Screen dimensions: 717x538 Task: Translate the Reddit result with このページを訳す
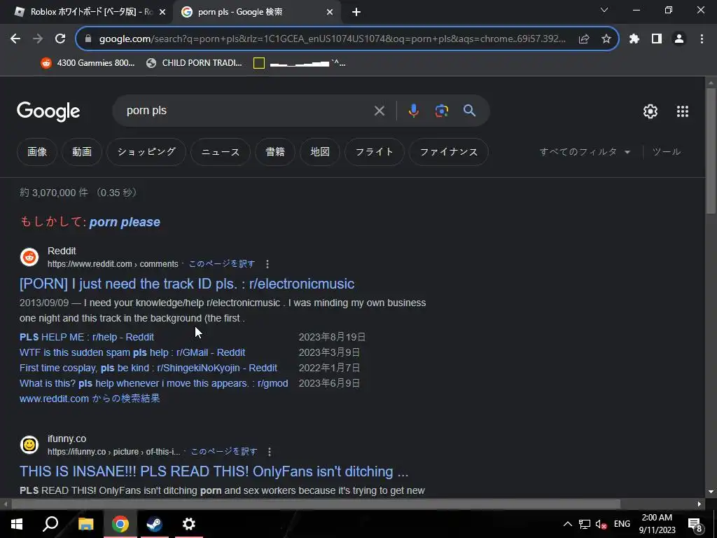(x=222, y=264)
